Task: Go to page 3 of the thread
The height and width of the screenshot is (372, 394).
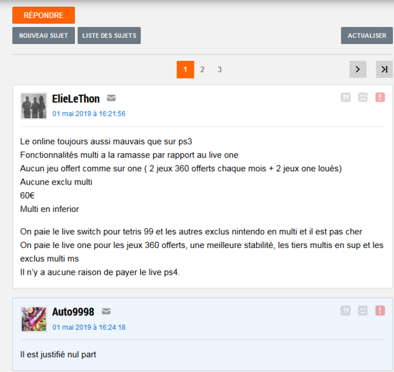Action: pyautogui.click(x=220, y=69)
